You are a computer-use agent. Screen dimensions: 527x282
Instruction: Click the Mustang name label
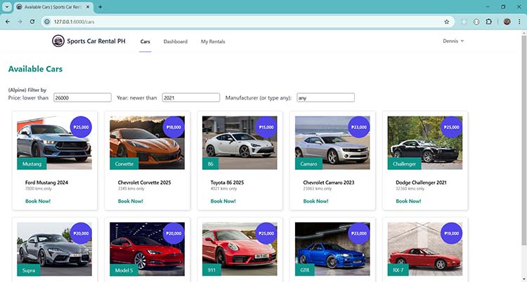click(x=32, y=164)
